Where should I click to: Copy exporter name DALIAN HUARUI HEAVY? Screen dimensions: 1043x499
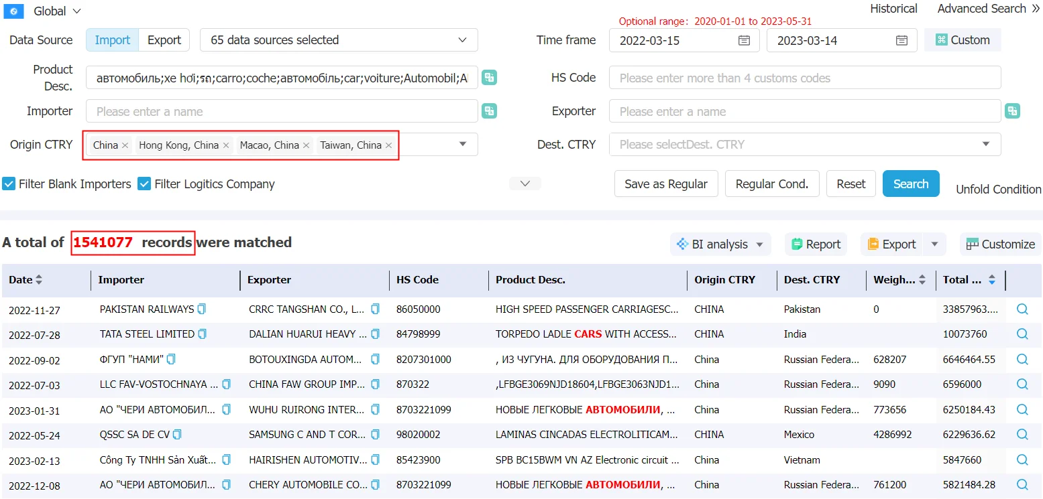coord(376,334)
